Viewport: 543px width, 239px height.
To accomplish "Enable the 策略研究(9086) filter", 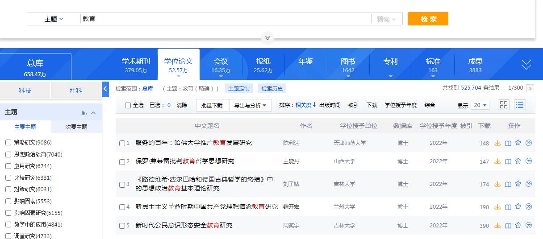I will pyautogui.click(x=8, y=143).
